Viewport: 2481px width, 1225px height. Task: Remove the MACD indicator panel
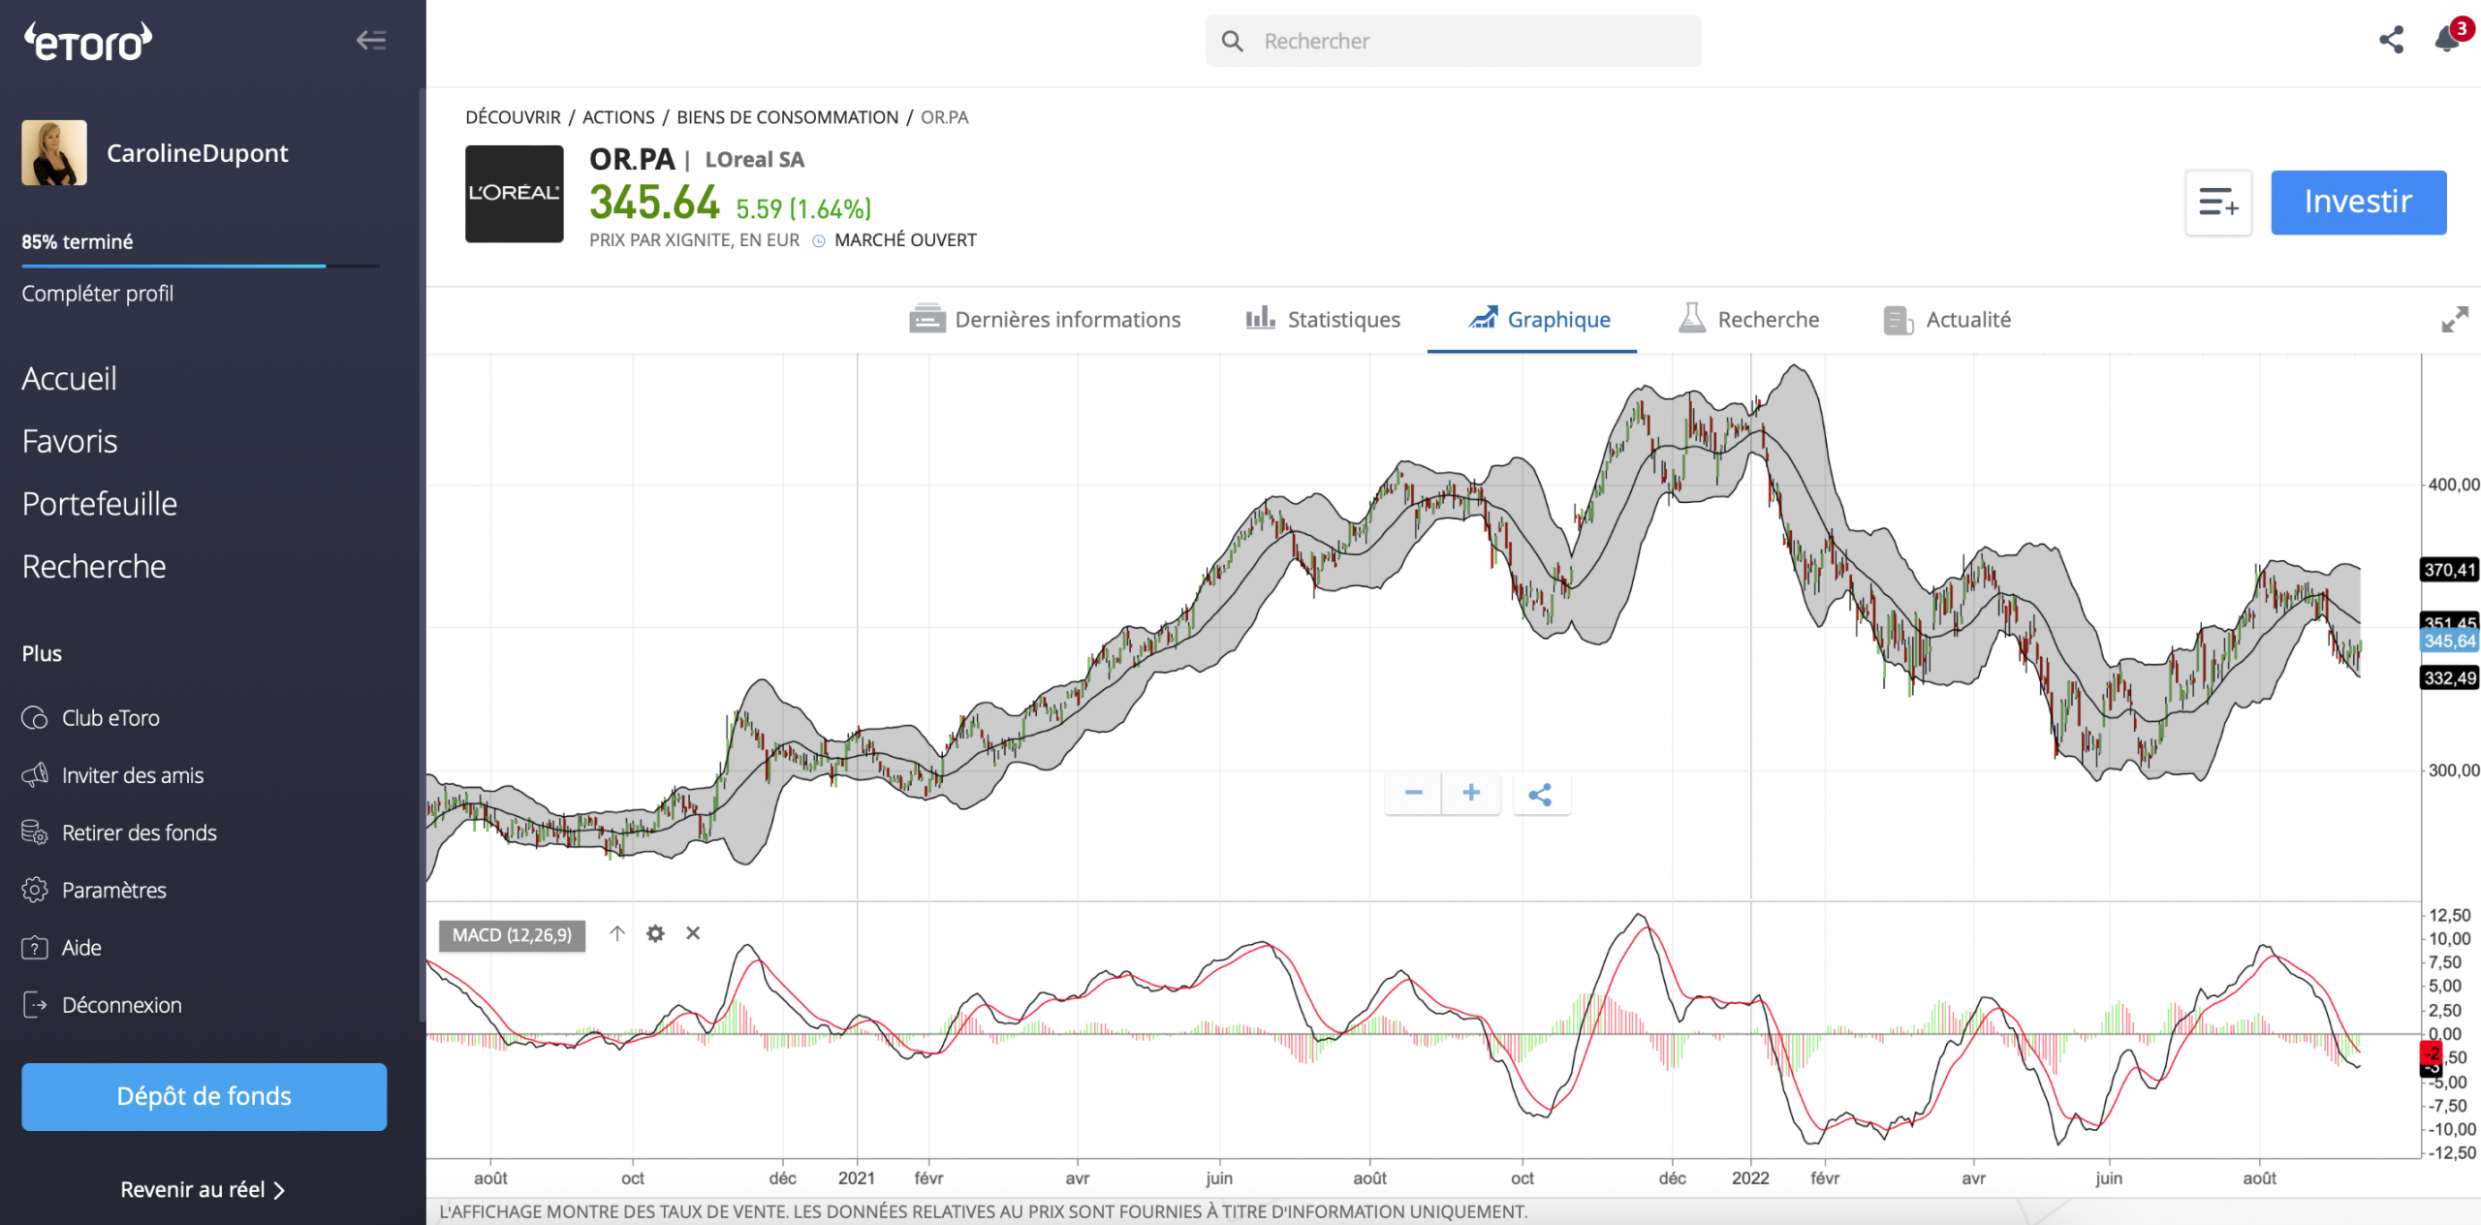pos(693,933)
